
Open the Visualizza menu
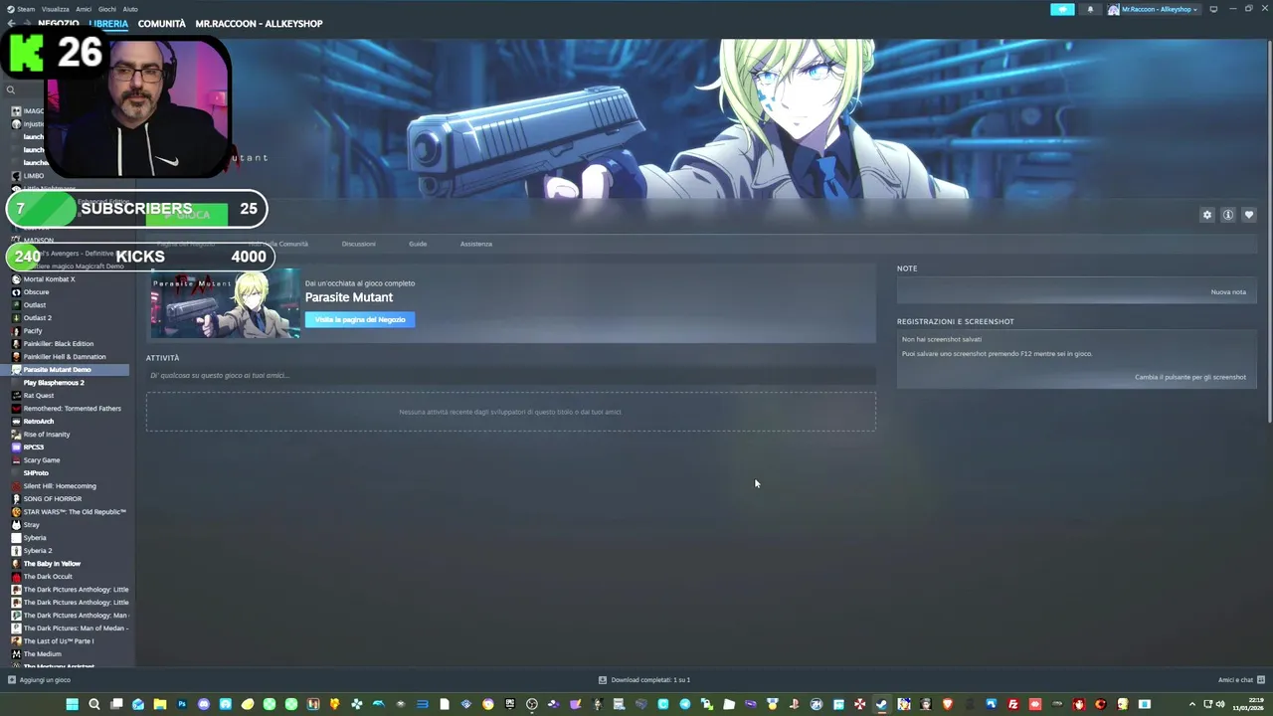pos(56,9)
